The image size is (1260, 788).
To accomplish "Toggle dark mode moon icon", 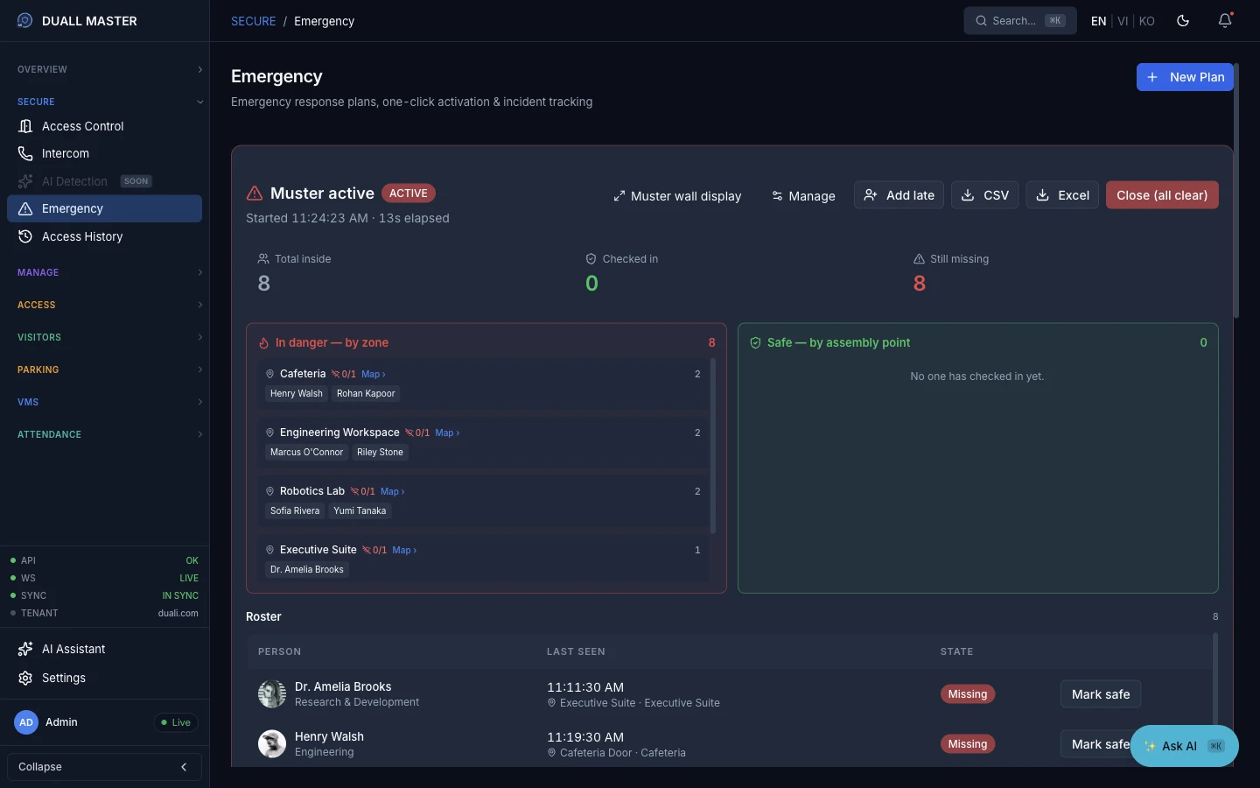I will 1183,21.
